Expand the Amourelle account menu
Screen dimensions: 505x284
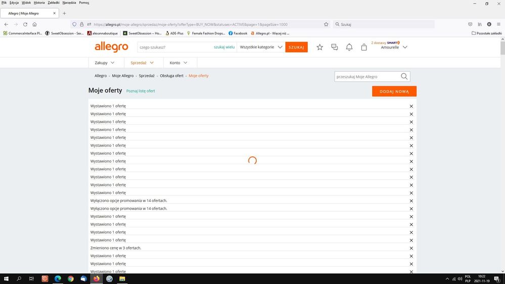(x=394, y=48)
